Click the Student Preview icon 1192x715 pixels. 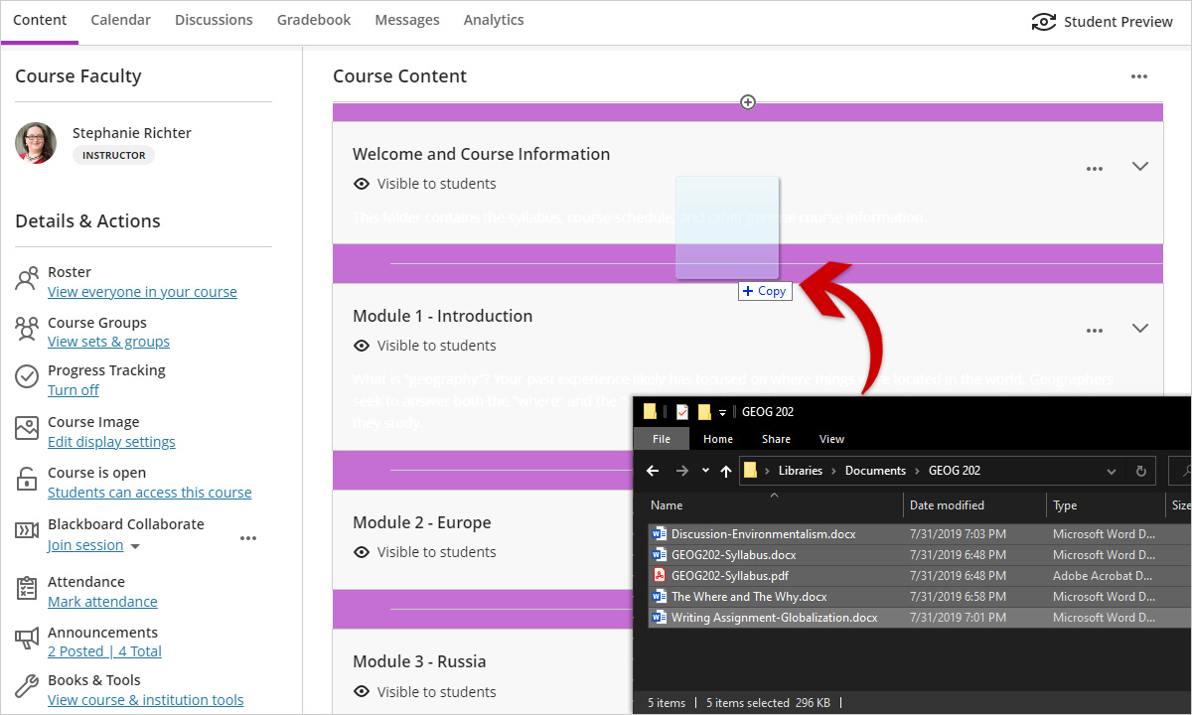(1043, 22)
